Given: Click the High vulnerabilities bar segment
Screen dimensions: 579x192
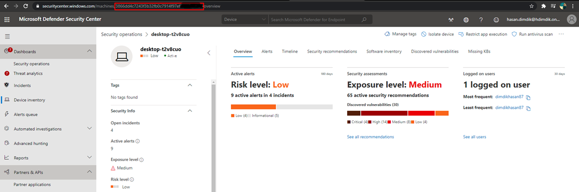Looking at the screenshot, I should (384, 113).
